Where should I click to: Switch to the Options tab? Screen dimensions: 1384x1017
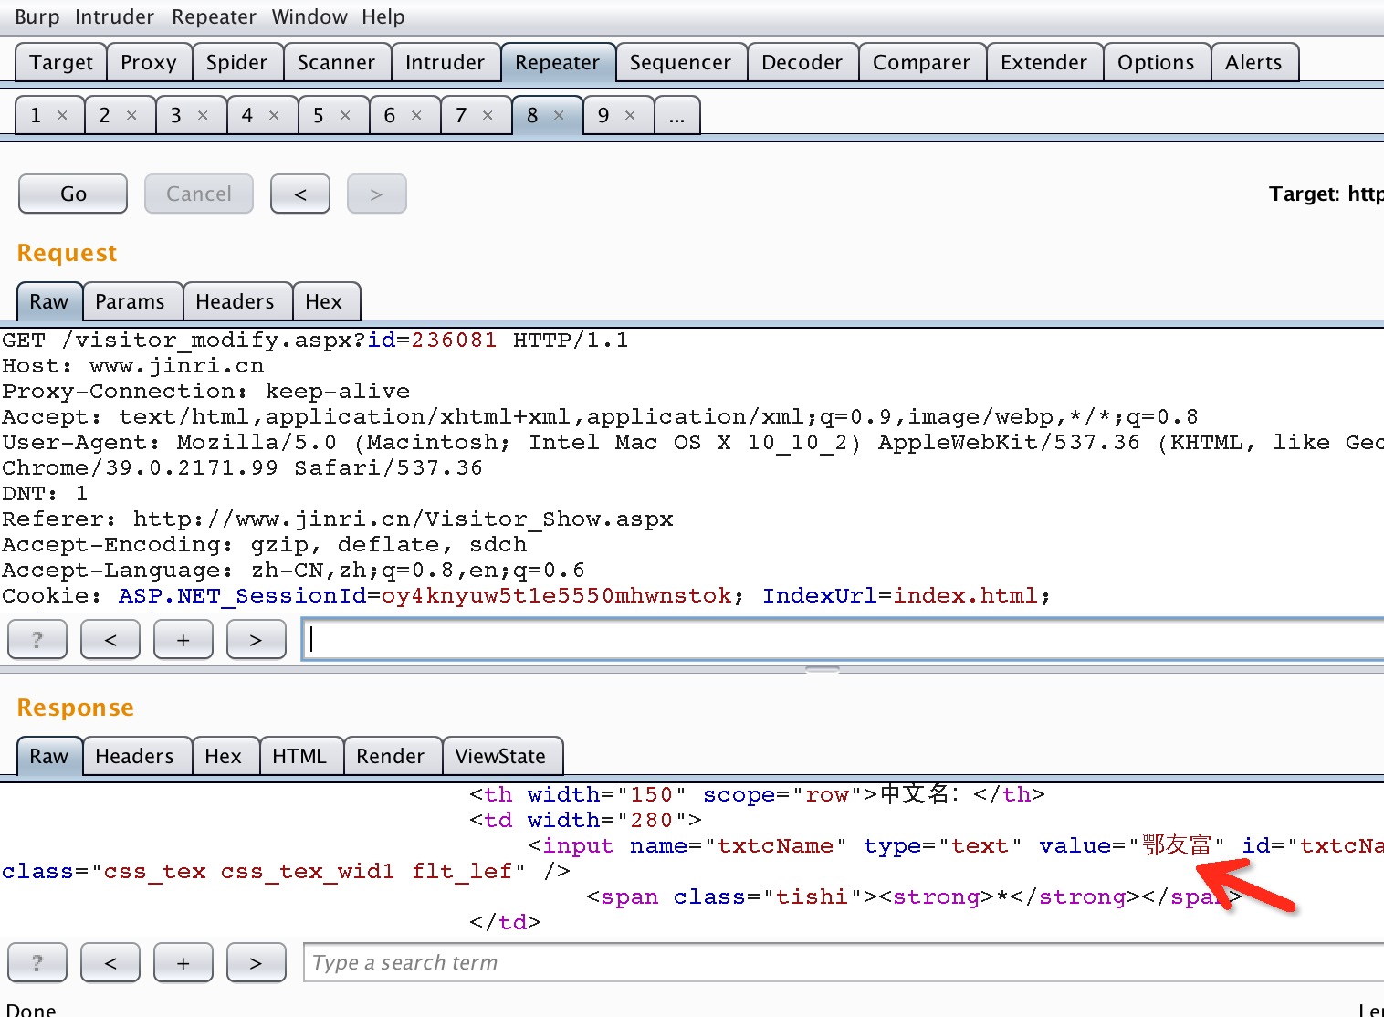1157,62
